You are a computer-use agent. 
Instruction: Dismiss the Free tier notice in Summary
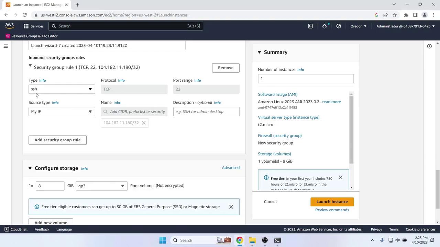point(340,177)
